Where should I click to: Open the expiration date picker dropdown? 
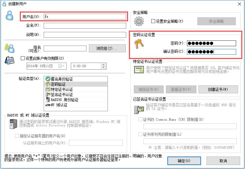pyautogui.click(x=62, y=66)
